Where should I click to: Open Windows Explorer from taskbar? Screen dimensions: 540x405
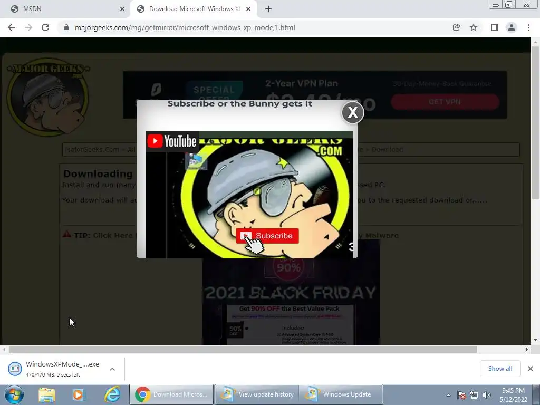pyautogui.click(x=47, y=394)
